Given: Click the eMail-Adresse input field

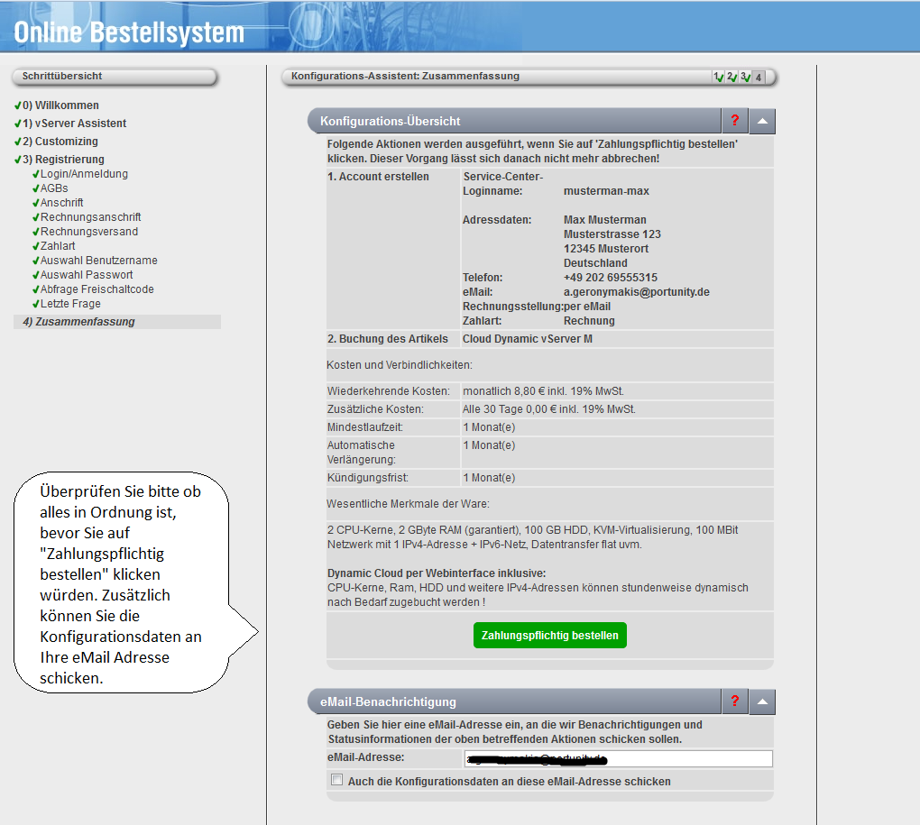Looking at the screenshot, I should click(618, 759).
